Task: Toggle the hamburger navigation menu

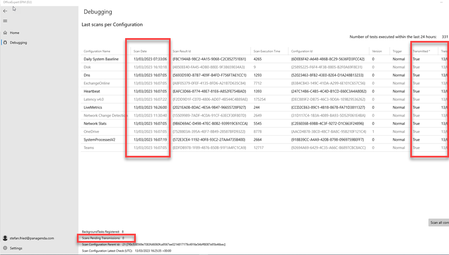Action: pos(5,21)
